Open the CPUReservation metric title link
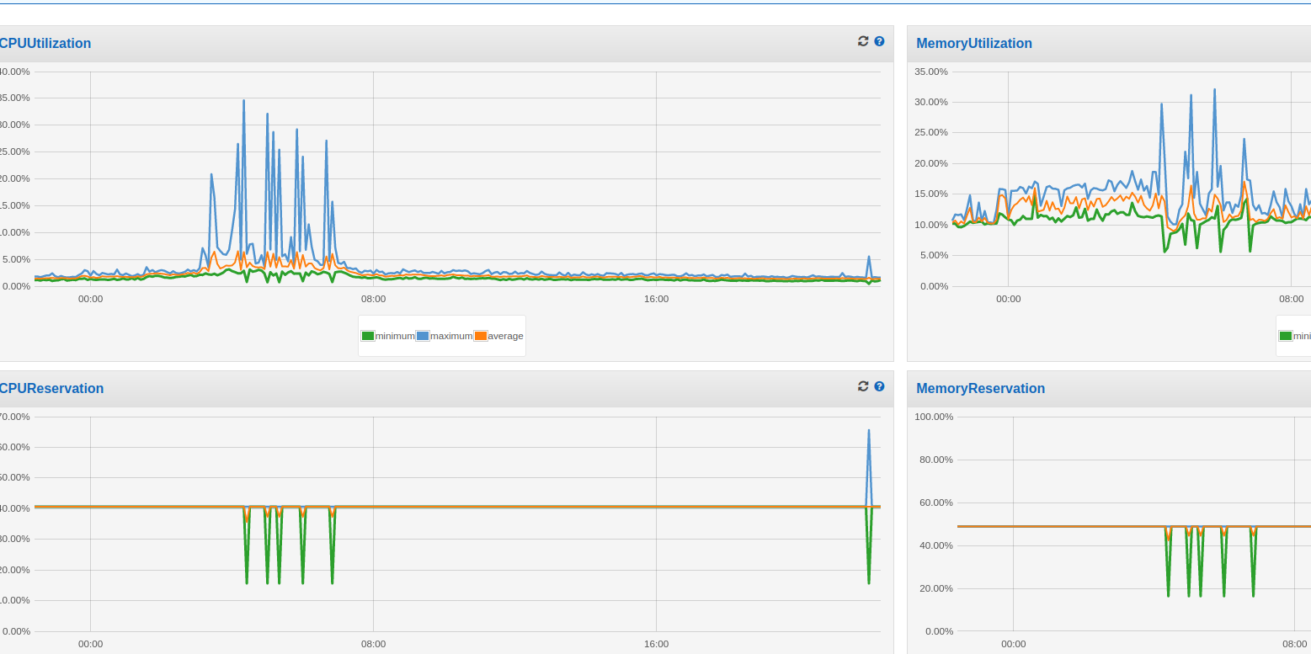The width and height of the screenshot is (1311, 654). (x=51, y=389)
